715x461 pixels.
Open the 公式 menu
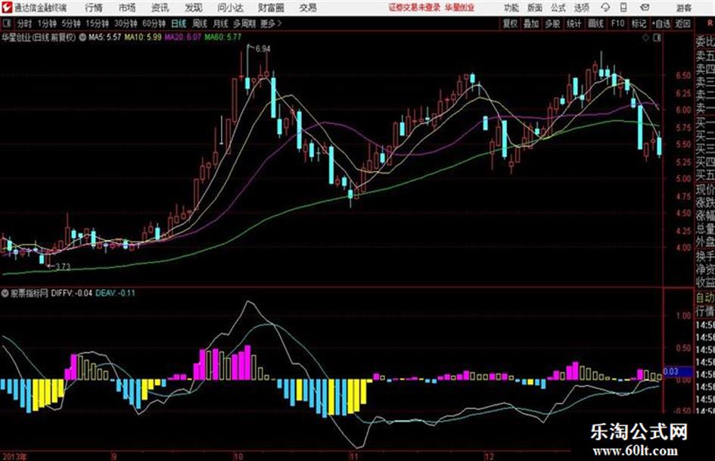558,8
